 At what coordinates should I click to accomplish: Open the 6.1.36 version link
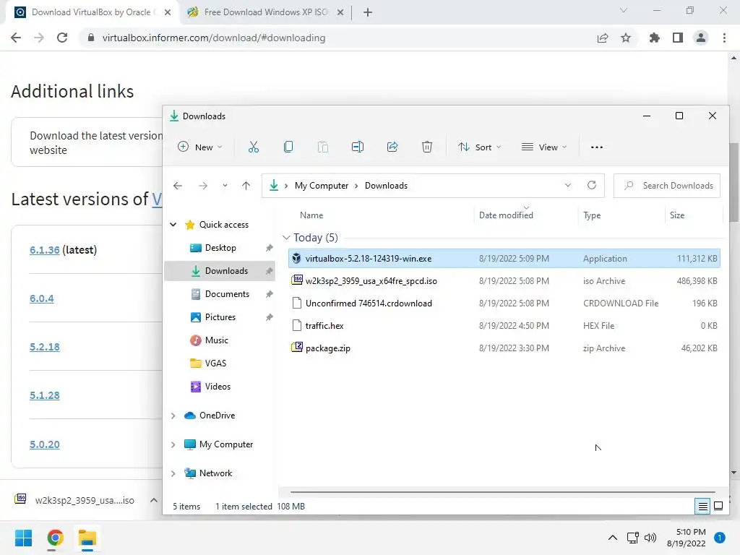click(x=45, y=249)
